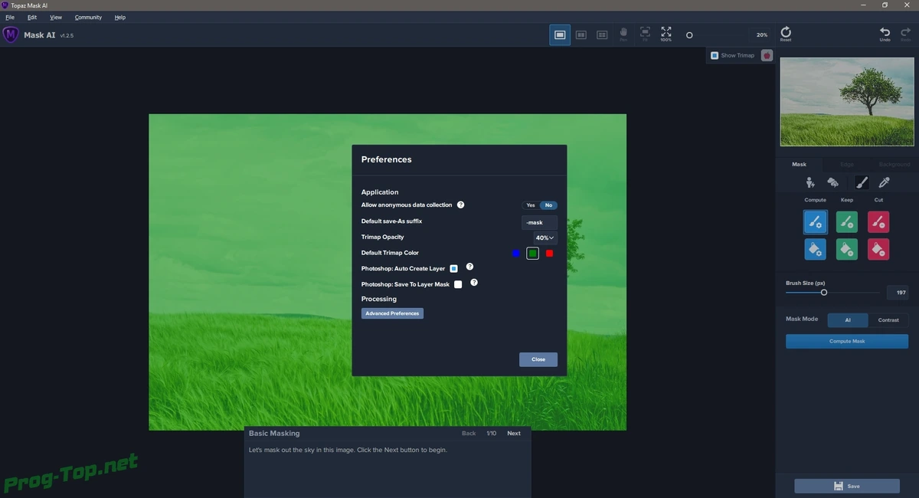Click the zoom slider handle in toolbar

pyautogui.click(x=689, y=35)
